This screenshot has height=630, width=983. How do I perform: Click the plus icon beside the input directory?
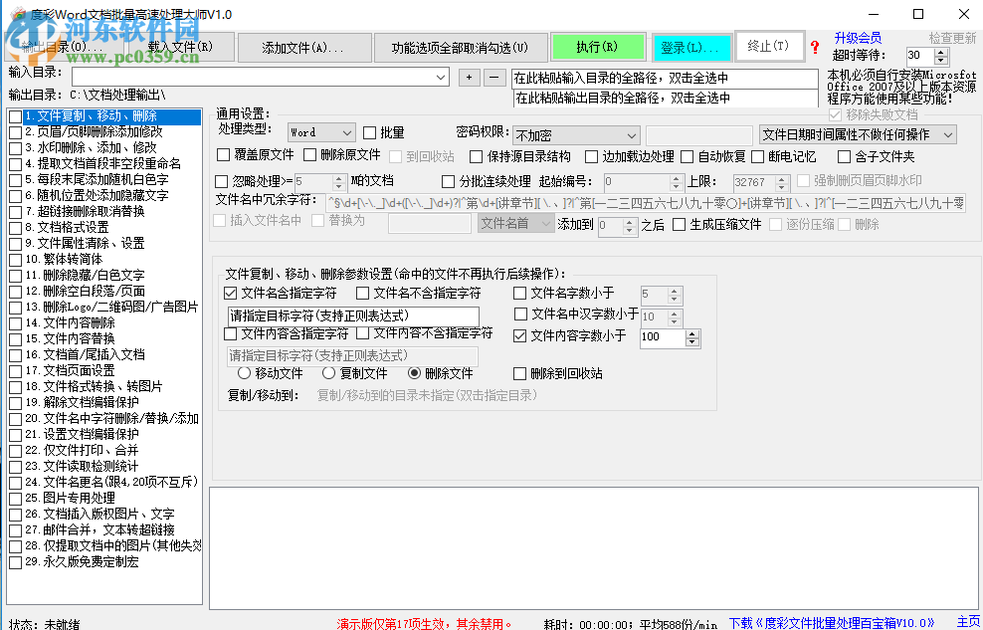pyautogui.click(x=468, y=76)
